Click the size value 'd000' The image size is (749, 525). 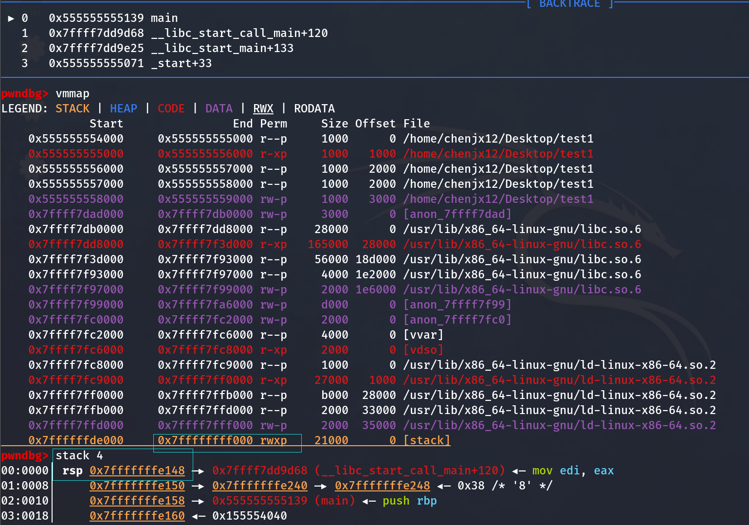[335, 305]
